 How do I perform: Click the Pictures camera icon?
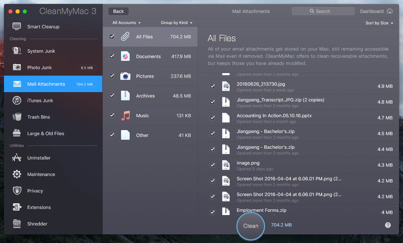125,76
